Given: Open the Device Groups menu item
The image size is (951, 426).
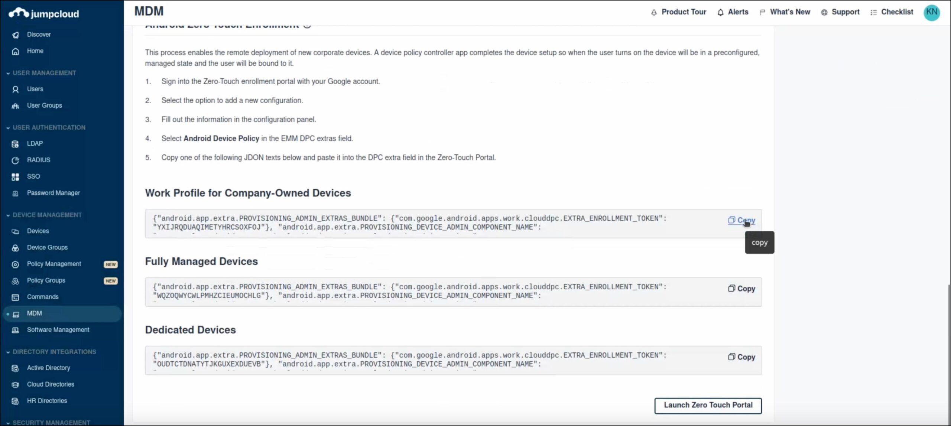Looking at the screenshot, I should click(47, 248).
